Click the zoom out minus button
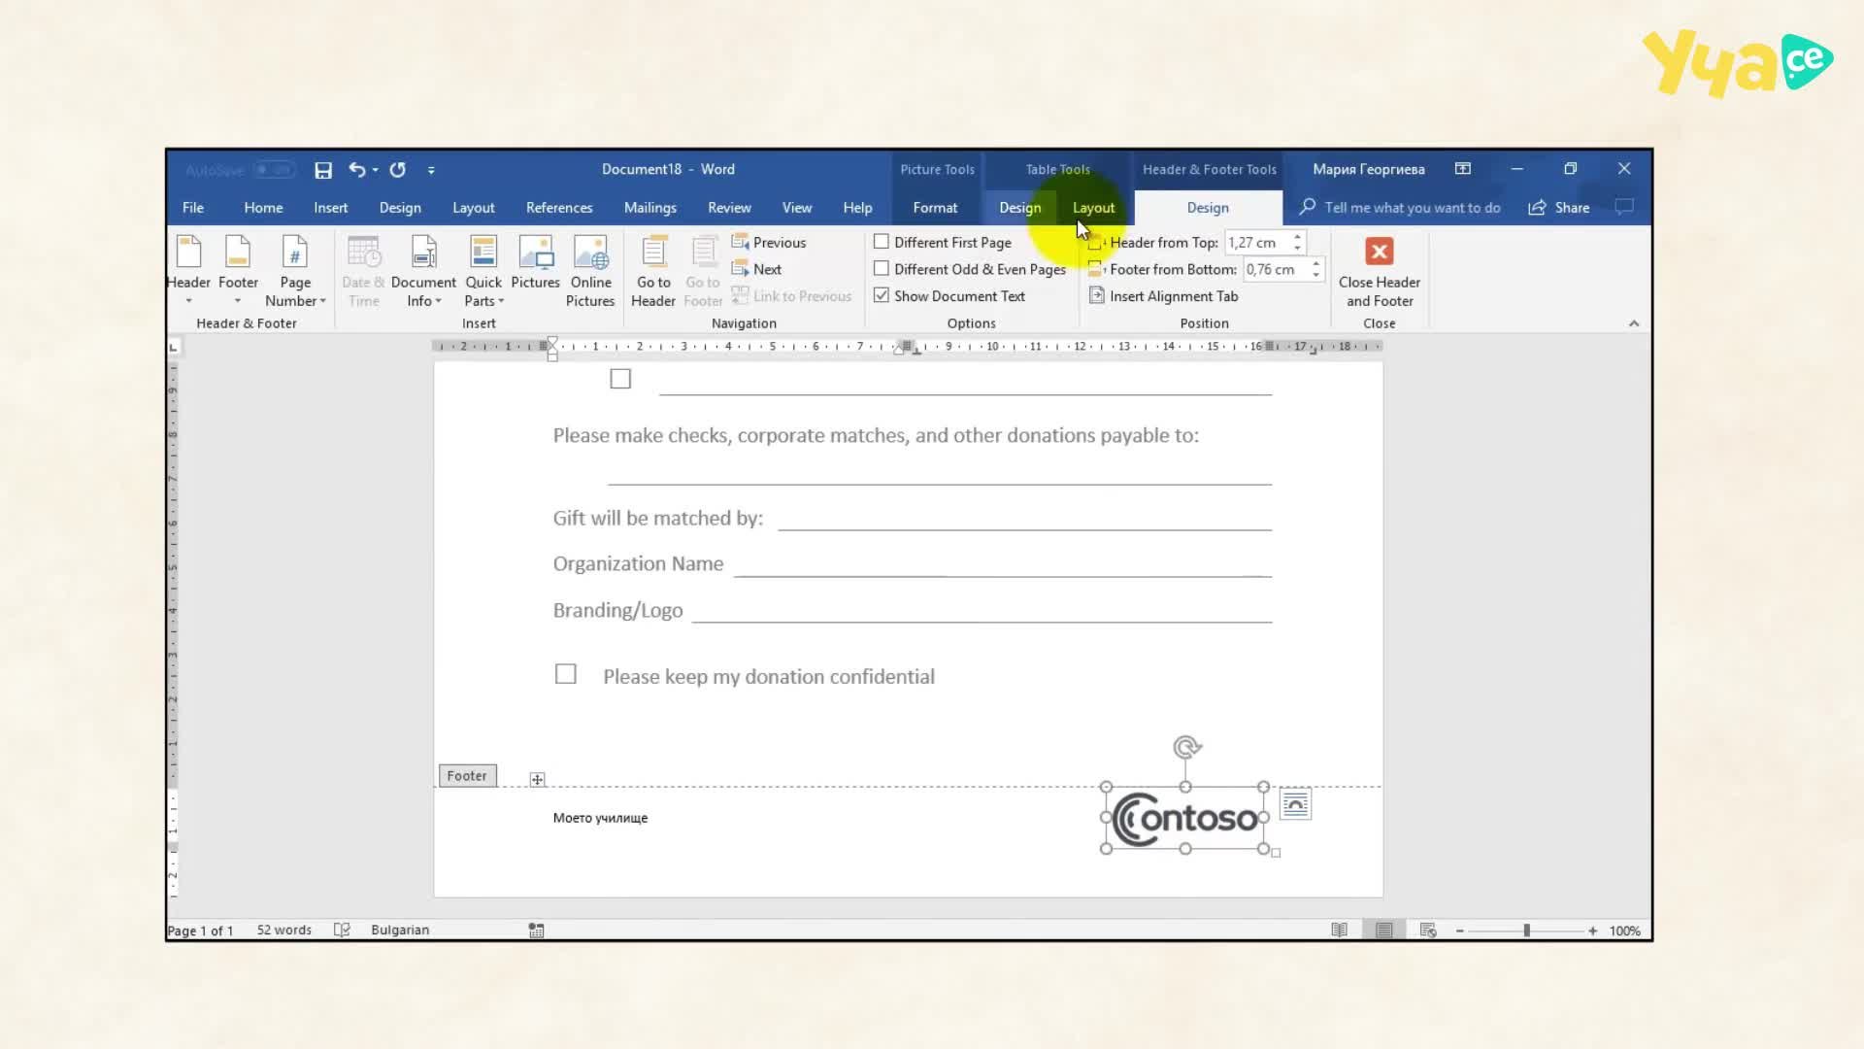The height and width of the screenshot is (1049, 1864). point(1459,931)
